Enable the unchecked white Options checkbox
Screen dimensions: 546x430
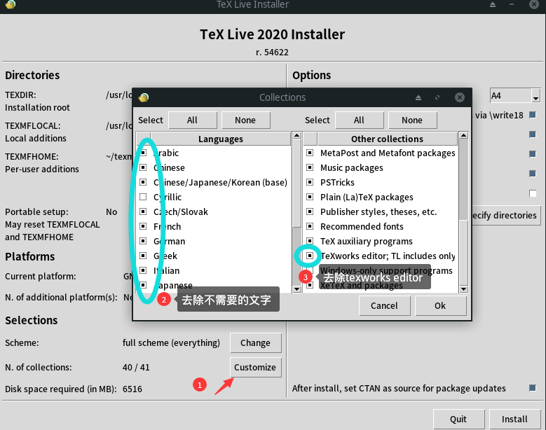[533, 193]
